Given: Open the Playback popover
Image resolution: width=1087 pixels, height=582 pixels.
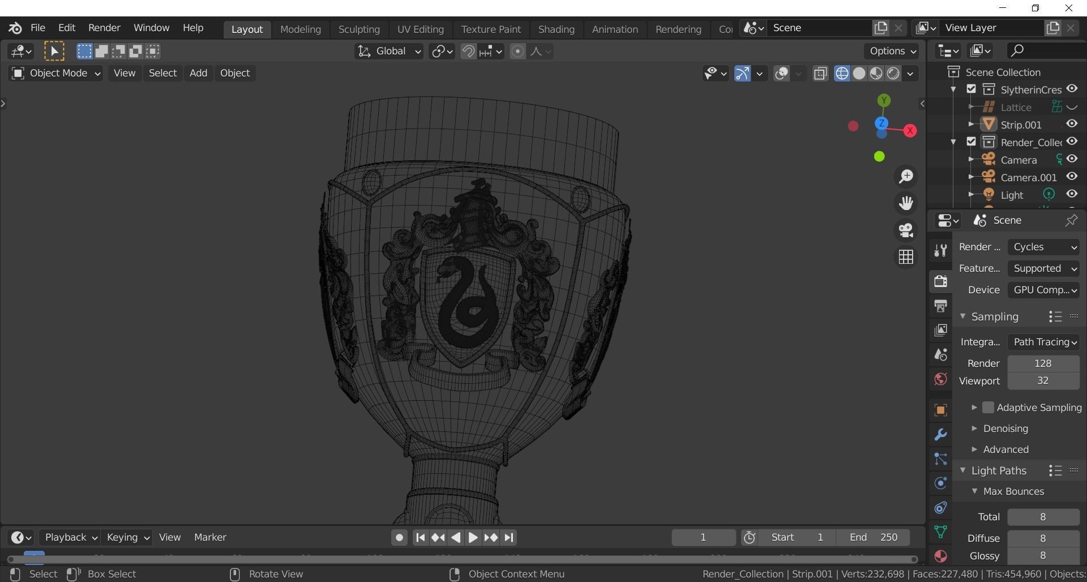Looking at the screenshot, I should (70, 537).
